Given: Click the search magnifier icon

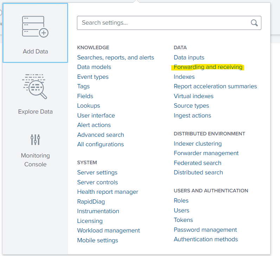Looking at the screenshot, I should coord(254,23).
